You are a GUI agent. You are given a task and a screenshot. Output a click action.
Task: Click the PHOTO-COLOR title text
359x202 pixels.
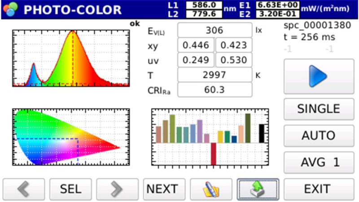click(x=73, y=10)
